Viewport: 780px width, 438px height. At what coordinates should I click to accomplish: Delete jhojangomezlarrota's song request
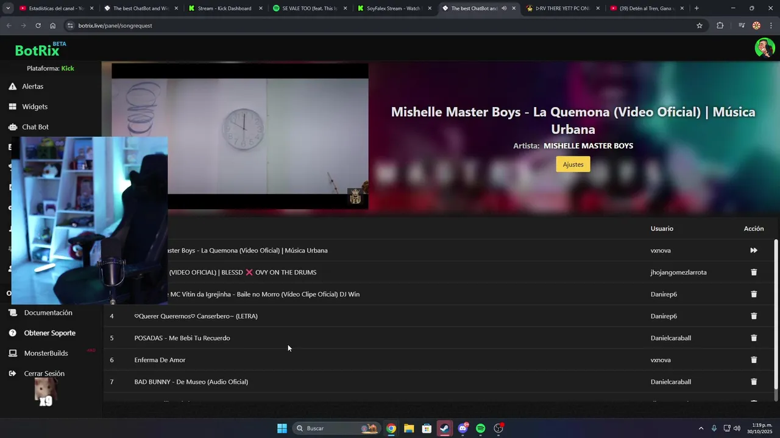tap(754, 272)
